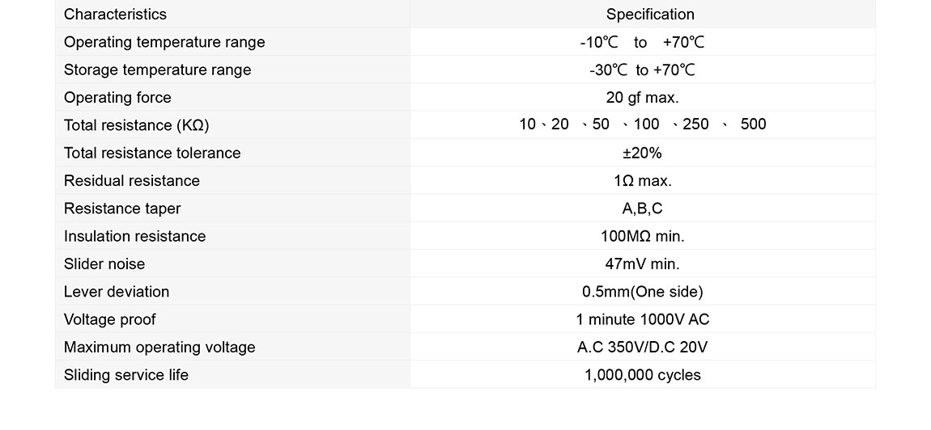Click the Characteristics column header
This screenshot has width=931, height=430.
point(115,15)
